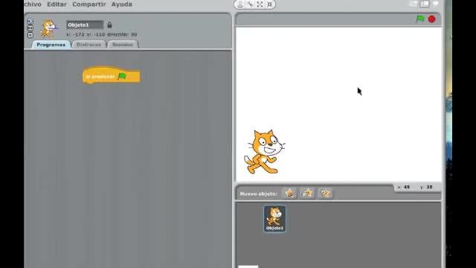Select the duplicate stamp tool

[x=239, y=4]
